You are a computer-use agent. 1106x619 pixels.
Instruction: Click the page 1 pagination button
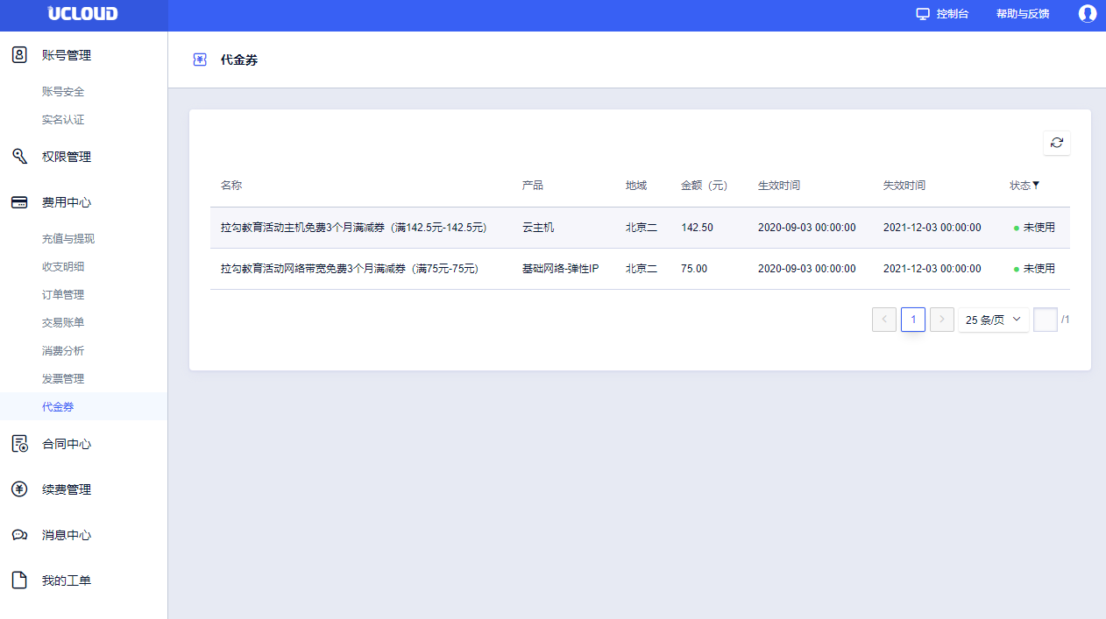912,320
